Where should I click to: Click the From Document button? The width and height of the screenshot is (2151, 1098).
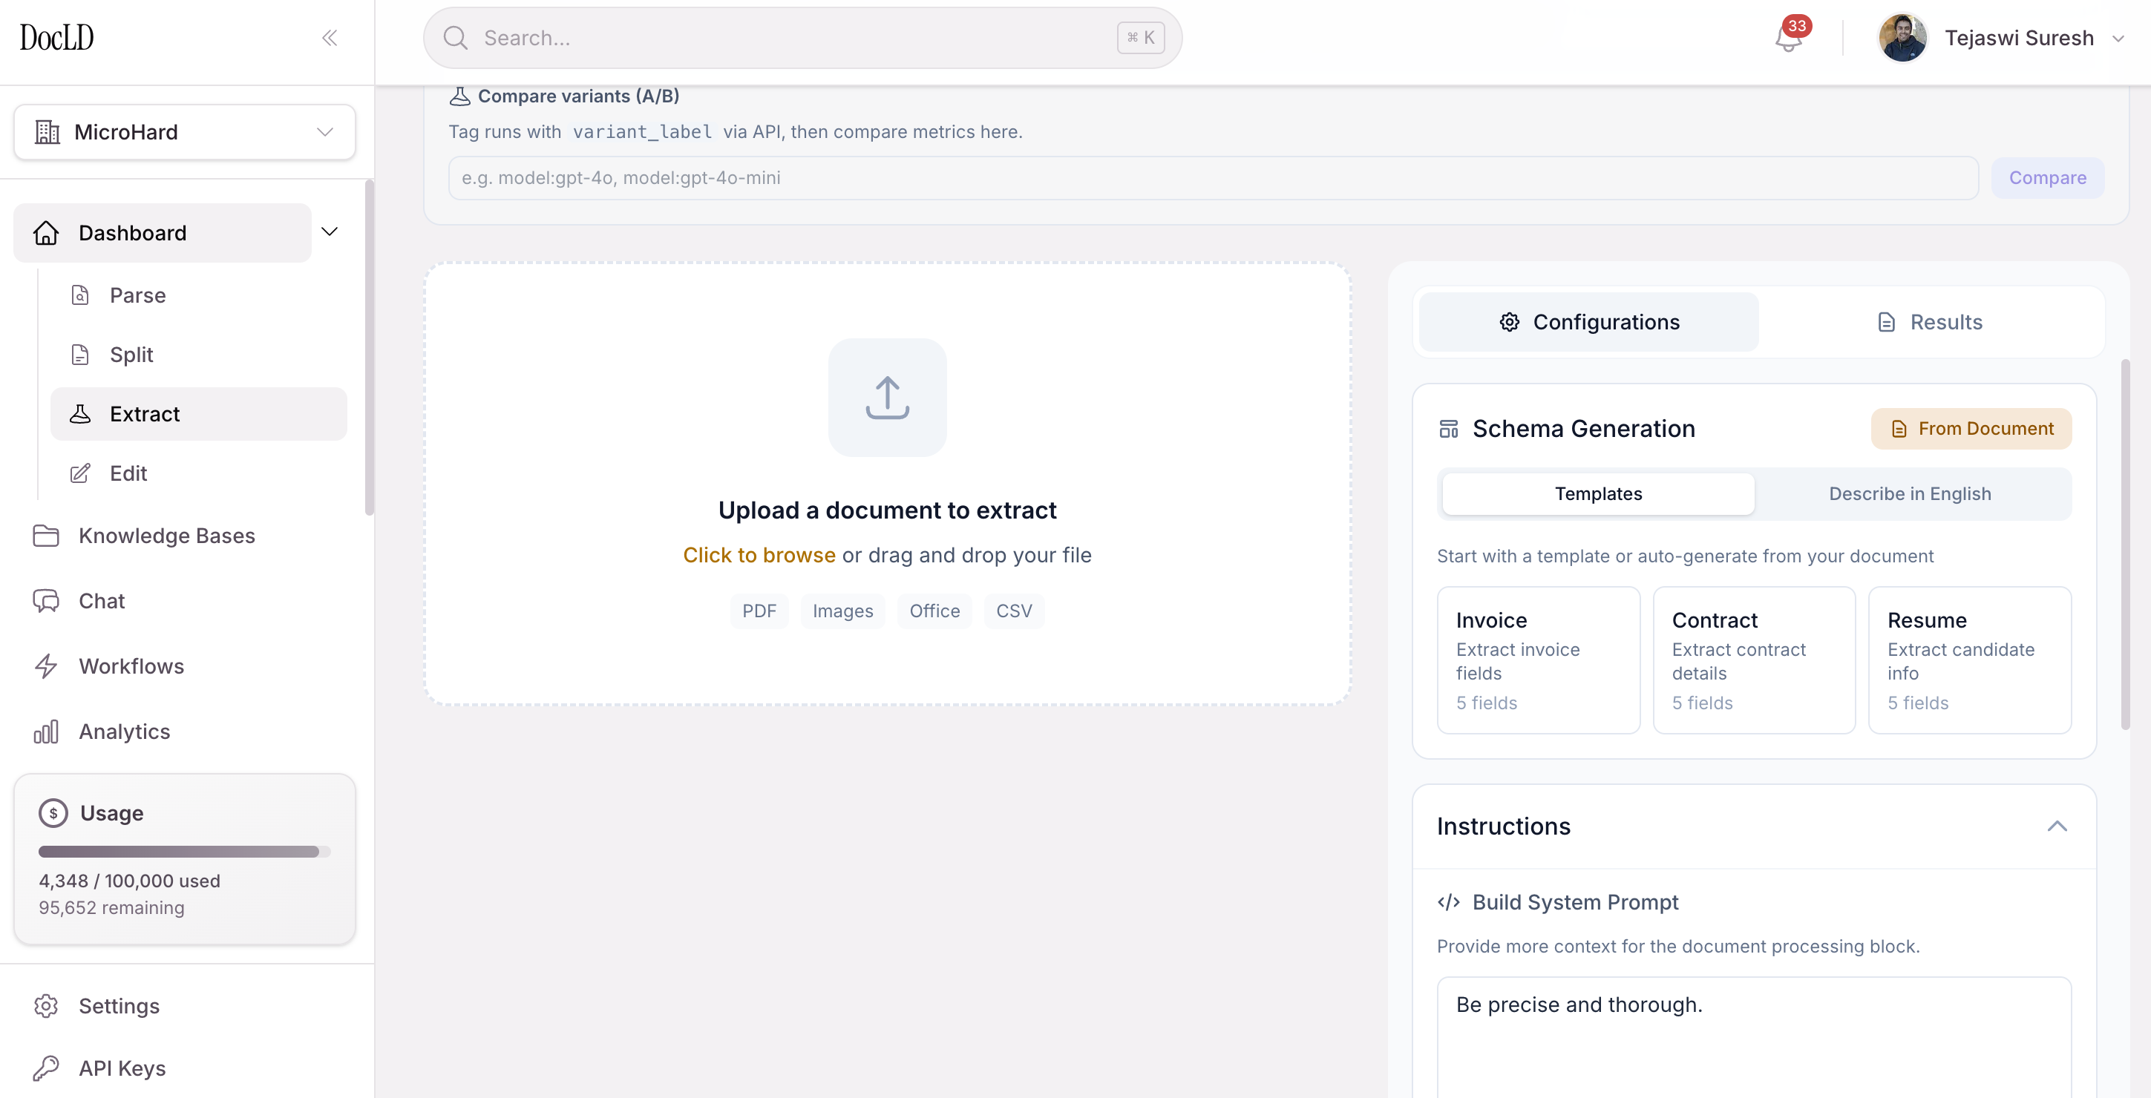(1971, 428)
